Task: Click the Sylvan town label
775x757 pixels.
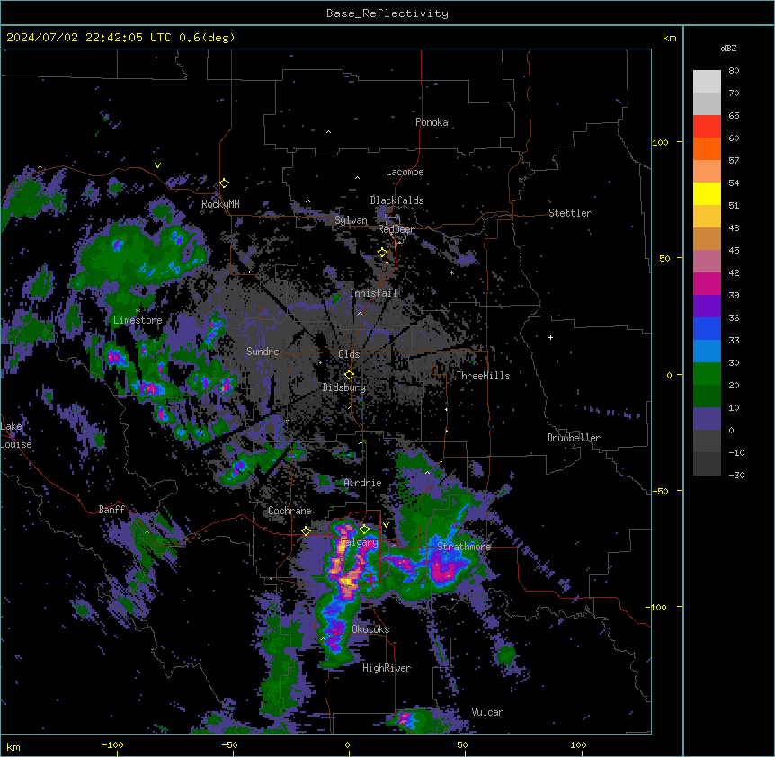Action: [351, 220]
